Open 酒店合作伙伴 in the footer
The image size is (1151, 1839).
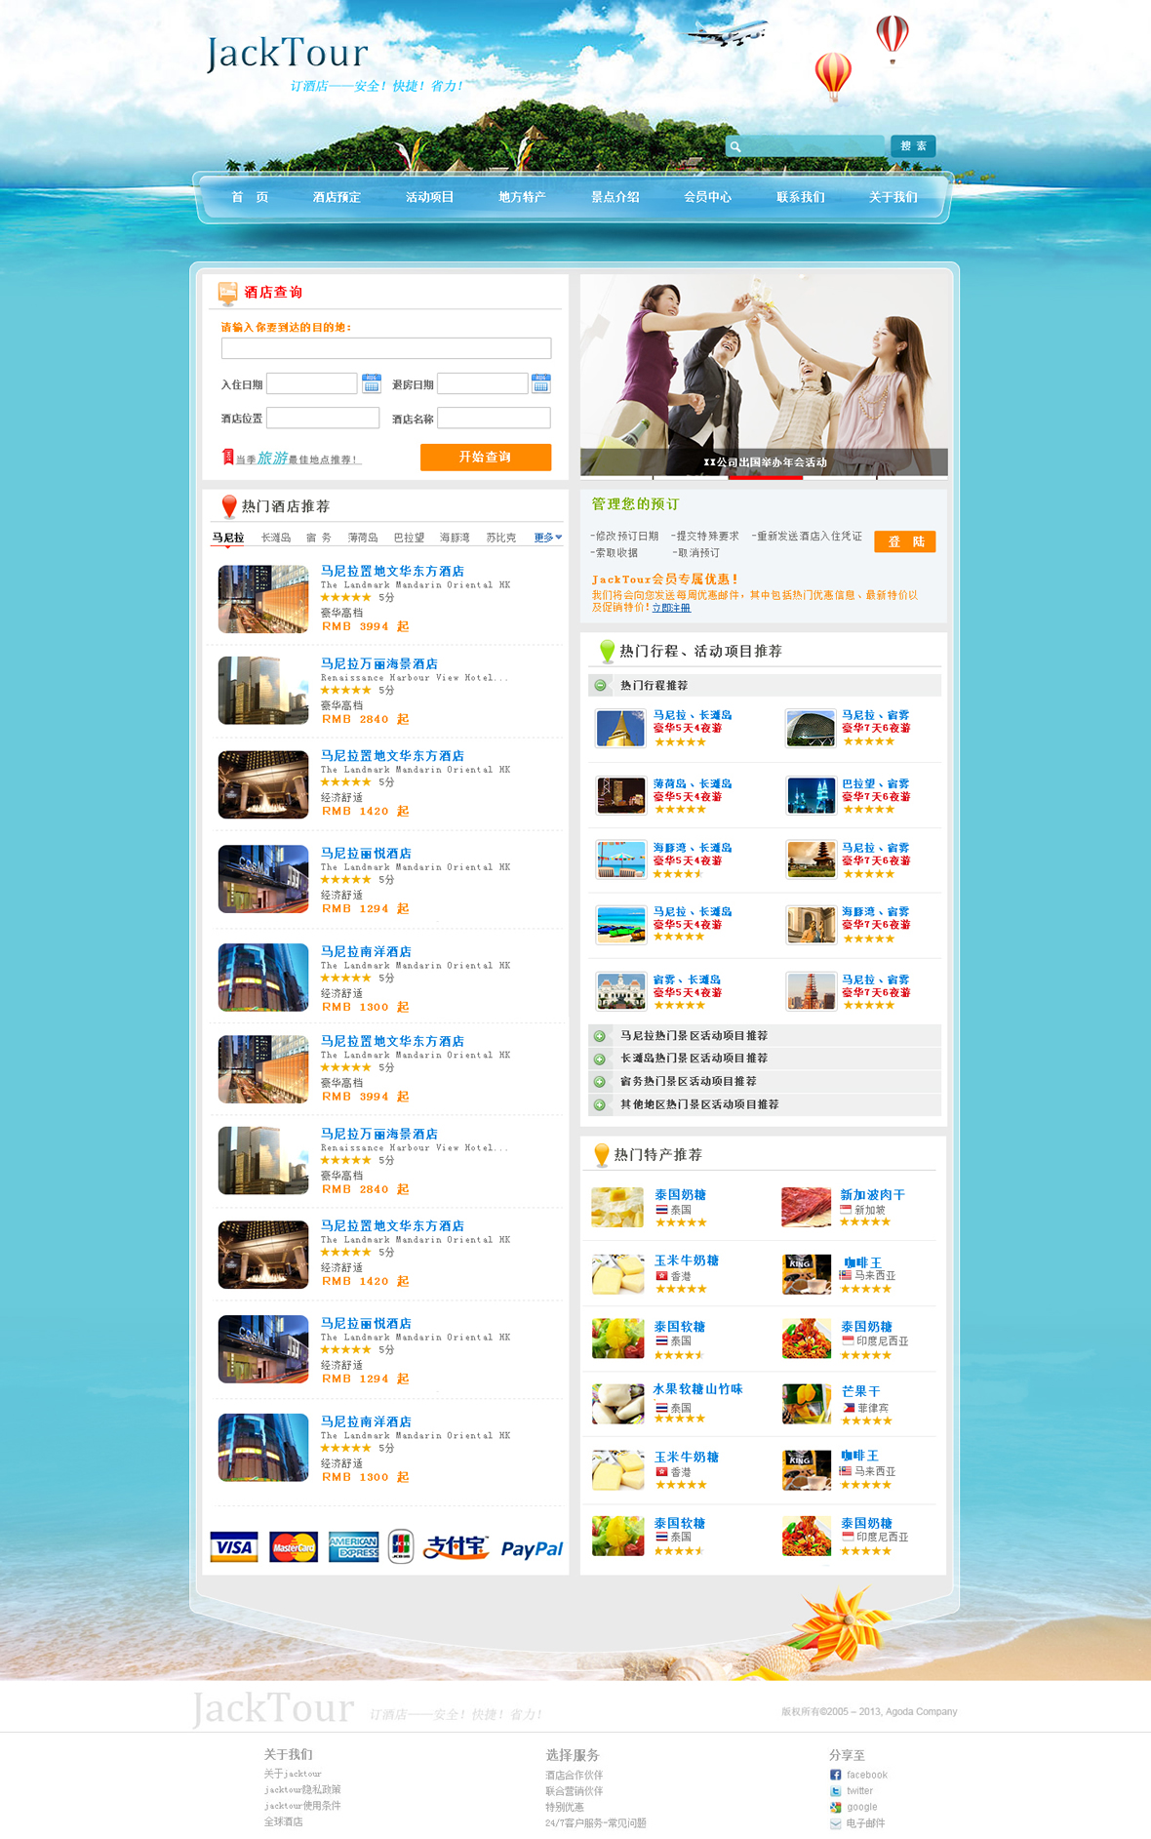[x=574, y=1775]
